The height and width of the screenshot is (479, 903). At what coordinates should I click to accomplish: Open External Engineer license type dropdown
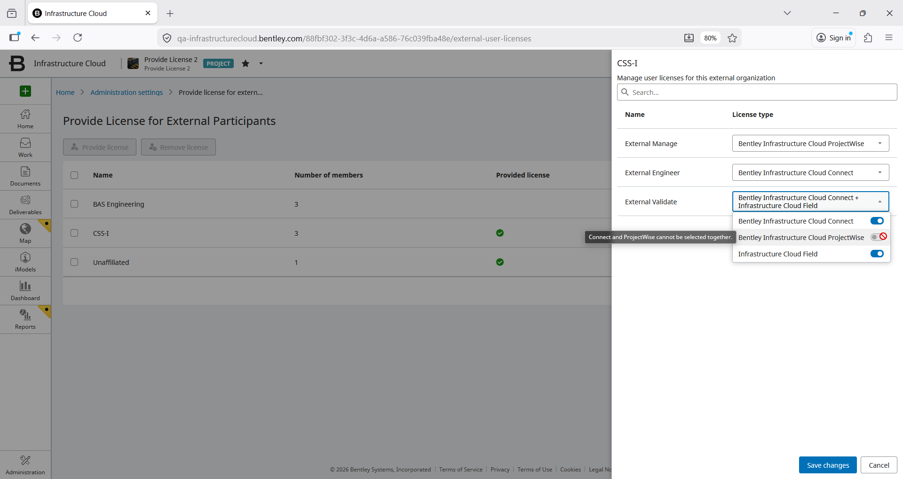pyautogui.click(x=810, y=173)
